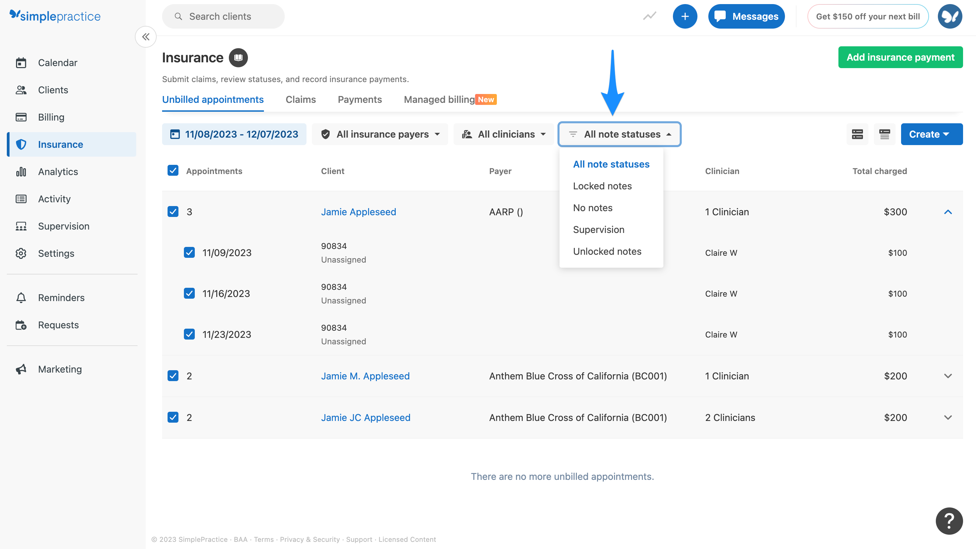976x549 pixels.
Task: Uncheck the Jamie JC Appleseed row checkbox
Action: point(173,418)
